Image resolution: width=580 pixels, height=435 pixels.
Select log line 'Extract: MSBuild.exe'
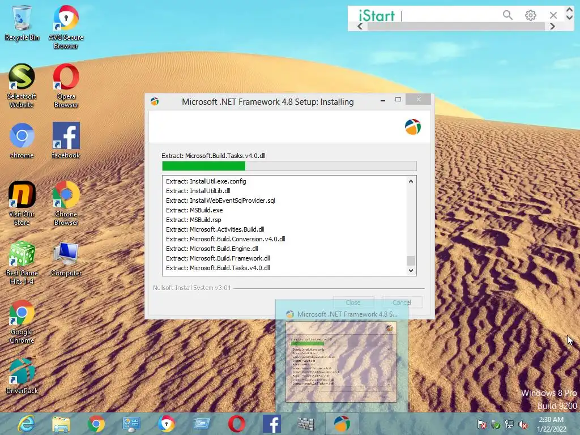pos(194,210)
